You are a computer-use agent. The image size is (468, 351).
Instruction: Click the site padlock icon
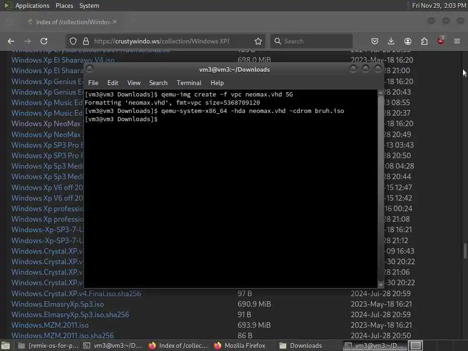click(x=86, y=41)
